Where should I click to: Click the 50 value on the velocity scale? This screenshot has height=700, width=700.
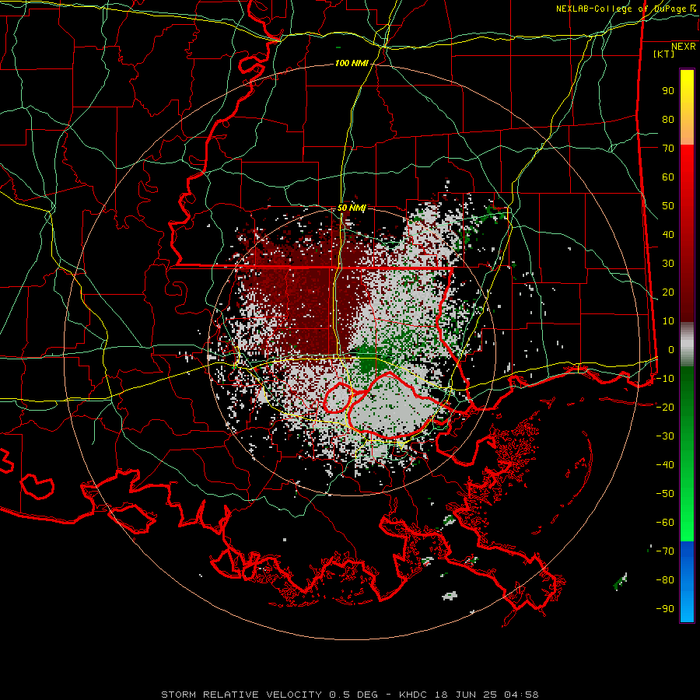(668, 206)
